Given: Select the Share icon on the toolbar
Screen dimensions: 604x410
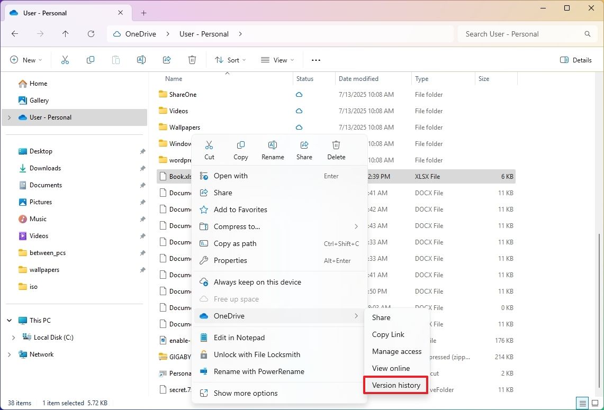Looking at the screenshot, I should 166,59.
